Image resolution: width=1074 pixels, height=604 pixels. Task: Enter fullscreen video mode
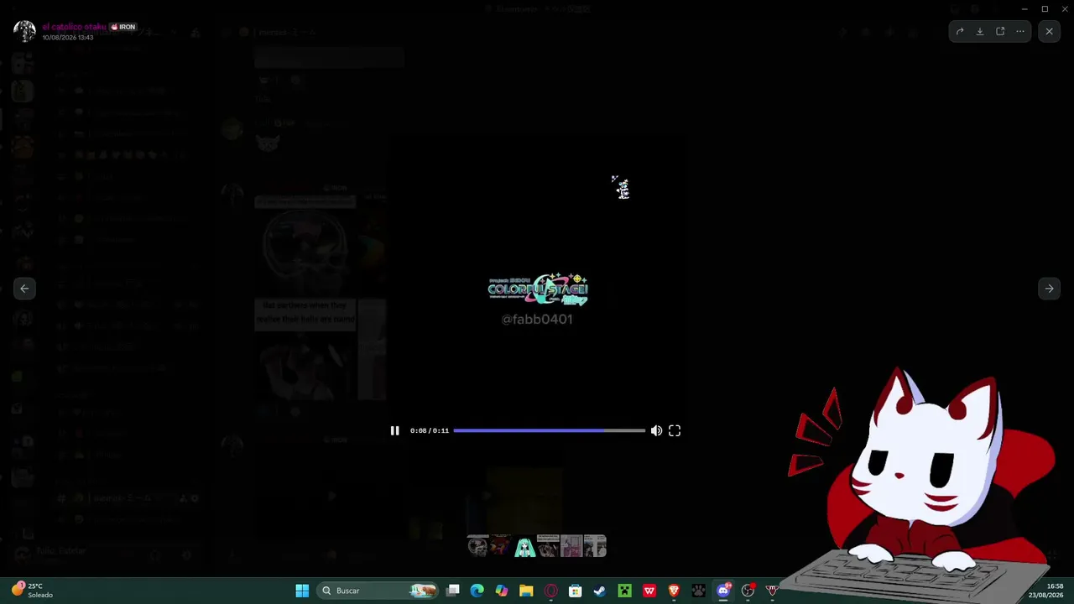pos(675,430)
